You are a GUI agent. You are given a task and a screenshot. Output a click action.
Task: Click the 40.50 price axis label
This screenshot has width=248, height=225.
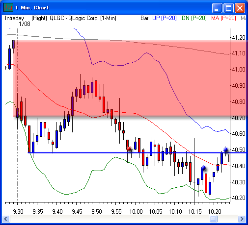239,150
